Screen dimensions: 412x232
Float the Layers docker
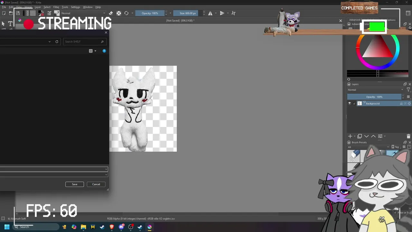click(405, 84)
